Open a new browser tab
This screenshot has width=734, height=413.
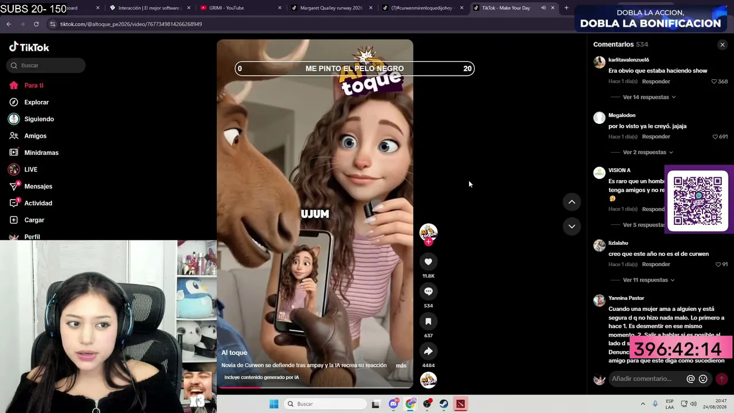point(567,8)
